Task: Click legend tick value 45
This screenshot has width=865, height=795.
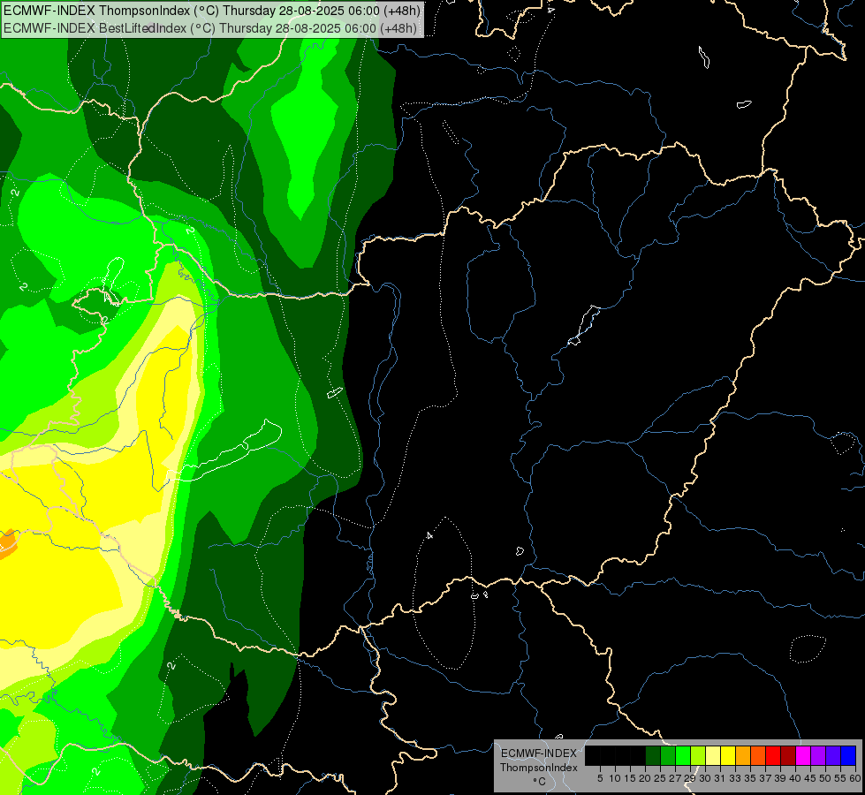Action: point(810,778)
